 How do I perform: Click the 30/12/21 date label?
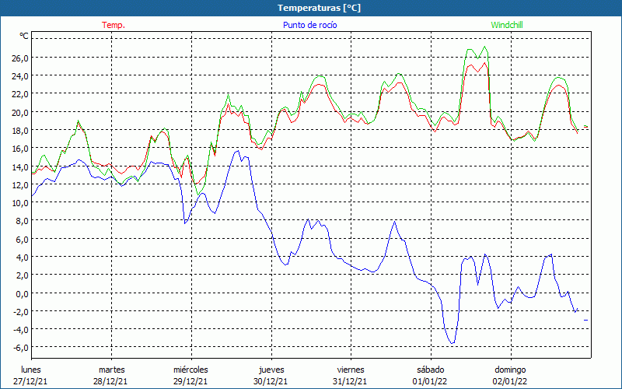click(271, 381)
